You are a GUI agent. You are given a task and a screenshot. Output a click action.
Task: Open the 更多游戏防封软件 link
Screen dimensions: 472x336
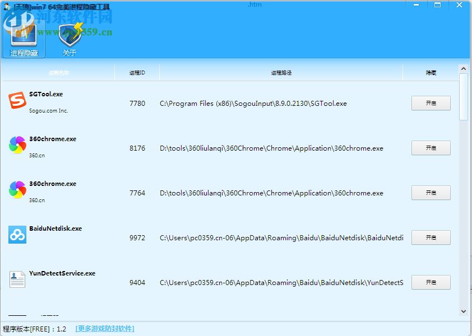tap(105, 329)
